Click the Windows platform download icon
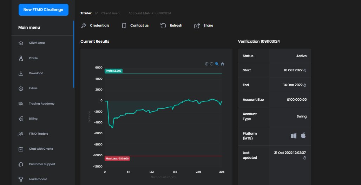This screenshot has width=361, height=185. (294, 136)
